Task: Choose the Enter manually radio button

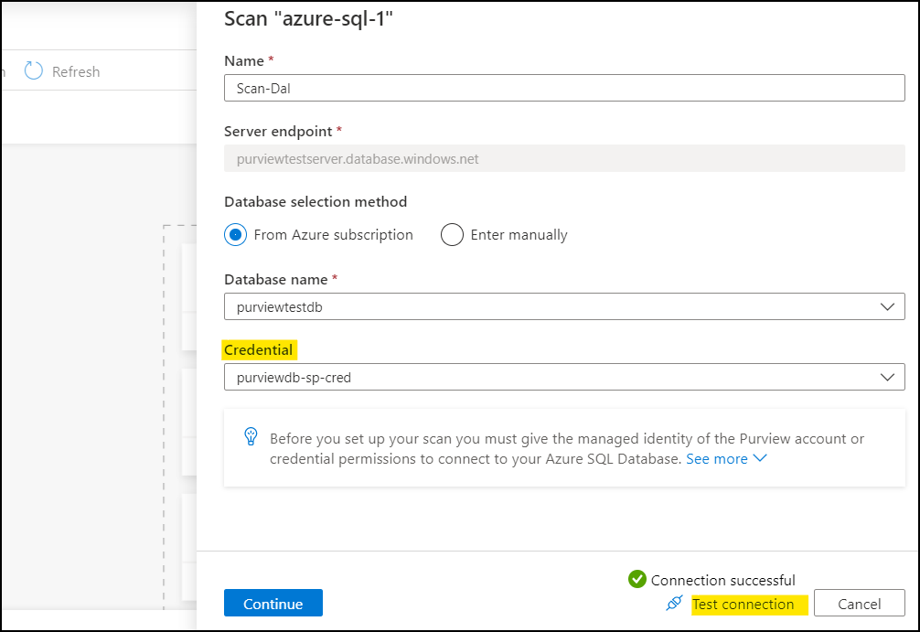Action: point(452,235)
